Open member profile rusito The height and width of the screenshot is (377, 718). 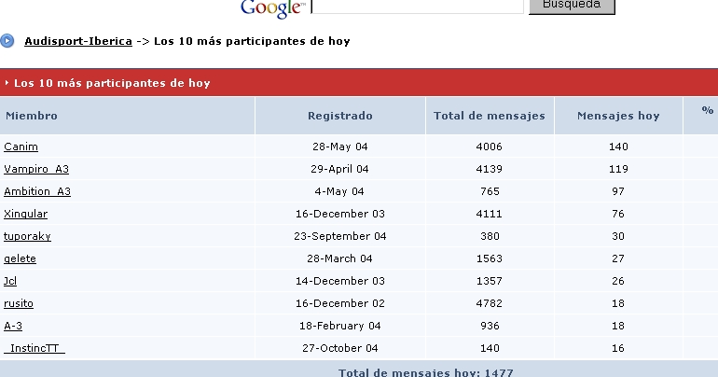tap(19, 303)
